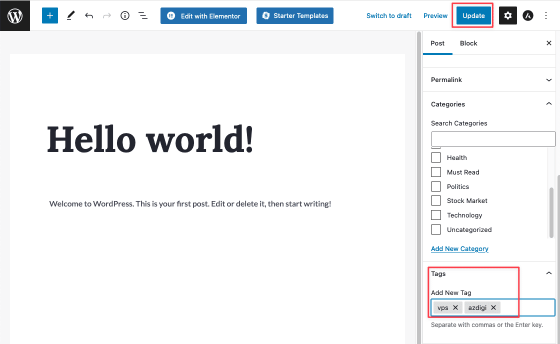Click the WordPress logo icon

15,15
